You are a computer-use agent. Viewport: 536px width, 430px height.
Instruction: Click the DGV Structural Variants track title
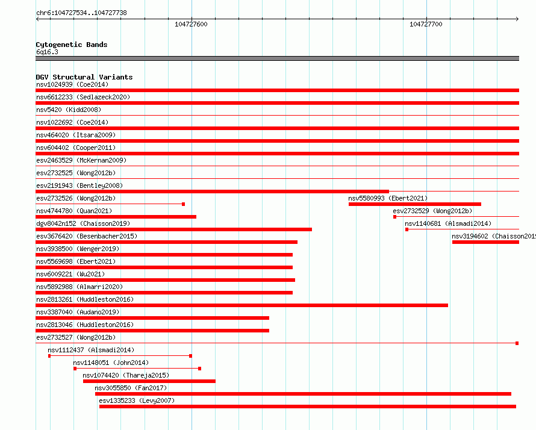pos(84,77)
